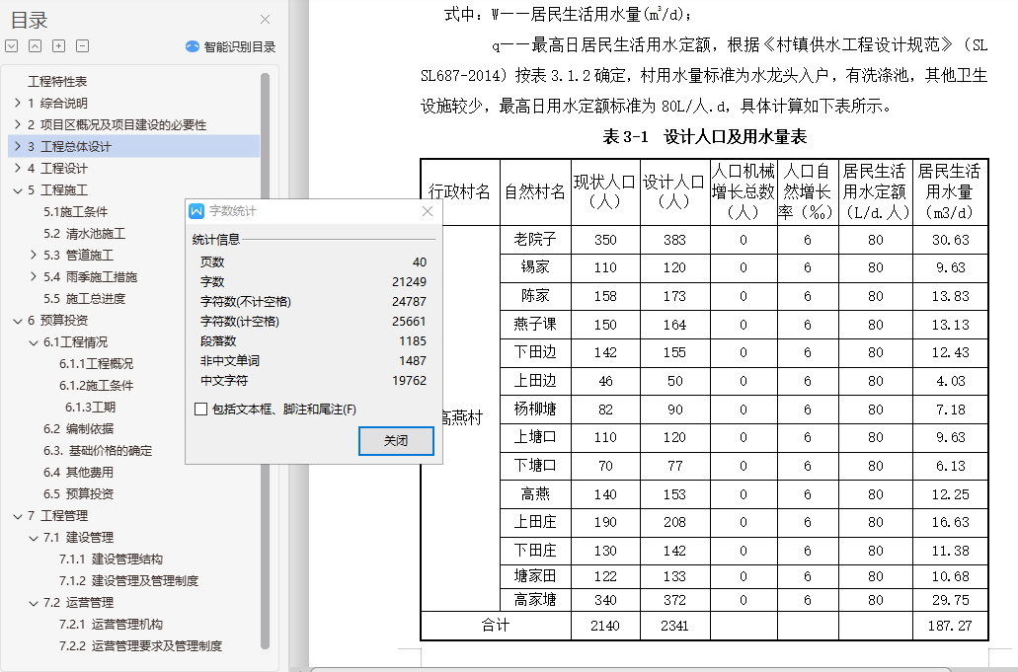Jump to 7.1.2 建设管理及管理制度

[128, 581]
